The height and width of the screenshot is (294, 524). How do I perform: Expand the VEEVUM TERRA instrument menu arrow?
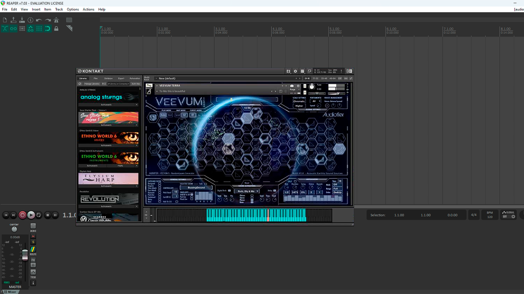click(x=157, y=86)
